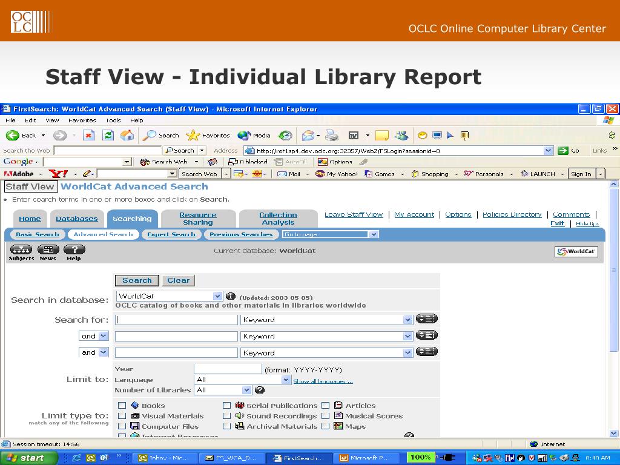Check the Books type checkbox

point(122,405)
